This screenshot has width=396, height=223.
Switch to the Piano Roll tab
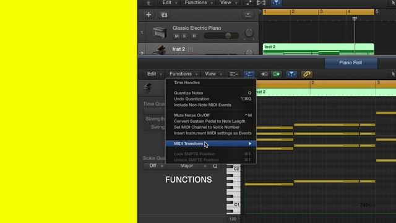pyautogui.click(x=351, y=63)
